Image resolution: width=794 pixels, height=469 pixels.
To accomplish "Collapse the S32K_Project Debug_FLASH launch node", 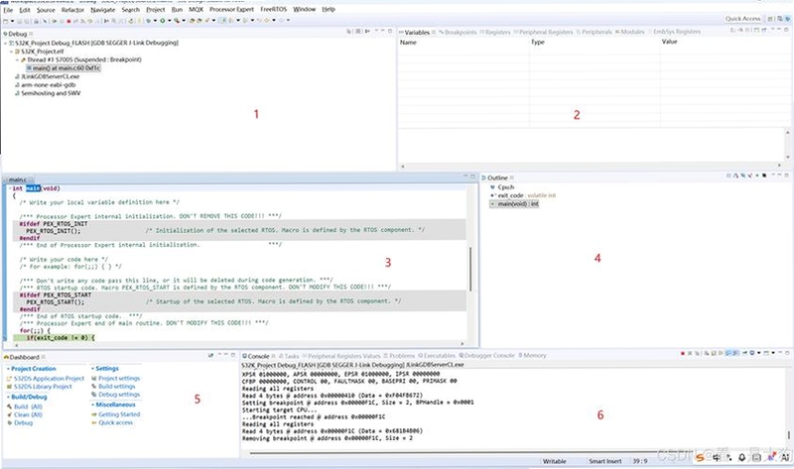I will click(x=6, y=43).
